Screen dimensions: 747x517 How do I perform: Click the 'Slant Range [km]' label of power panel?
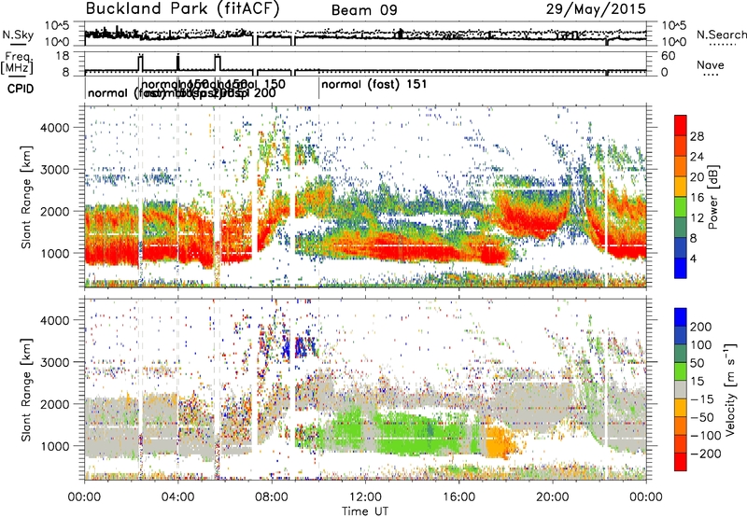point(26,197)
